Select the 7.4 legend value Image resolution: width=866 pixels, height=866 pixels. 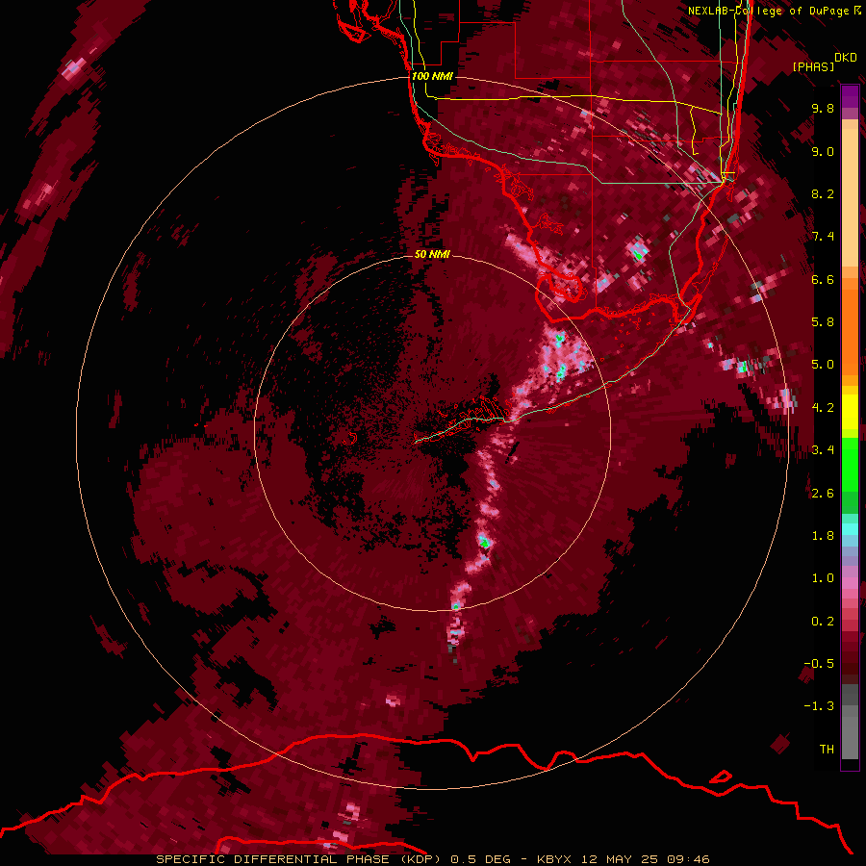(x=823, y=237)
